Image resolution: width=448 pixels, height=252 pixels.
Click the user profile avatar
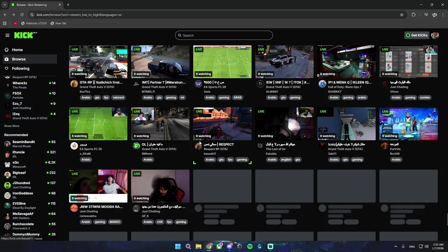coord(435,35)
